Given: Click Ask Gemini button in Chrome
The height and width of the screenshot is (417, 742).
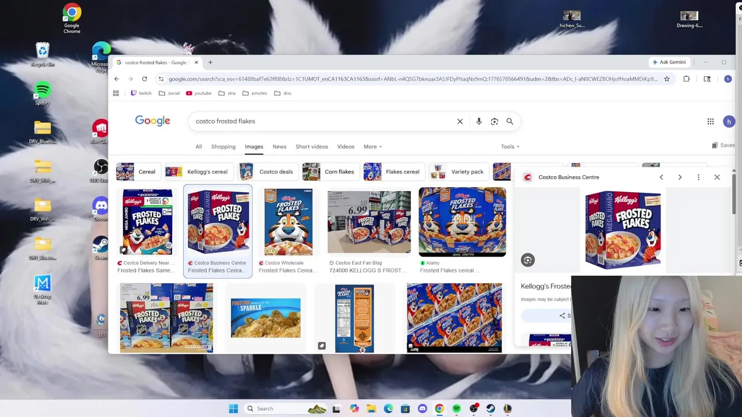Looking at the screenshot, I should [669, 62].
